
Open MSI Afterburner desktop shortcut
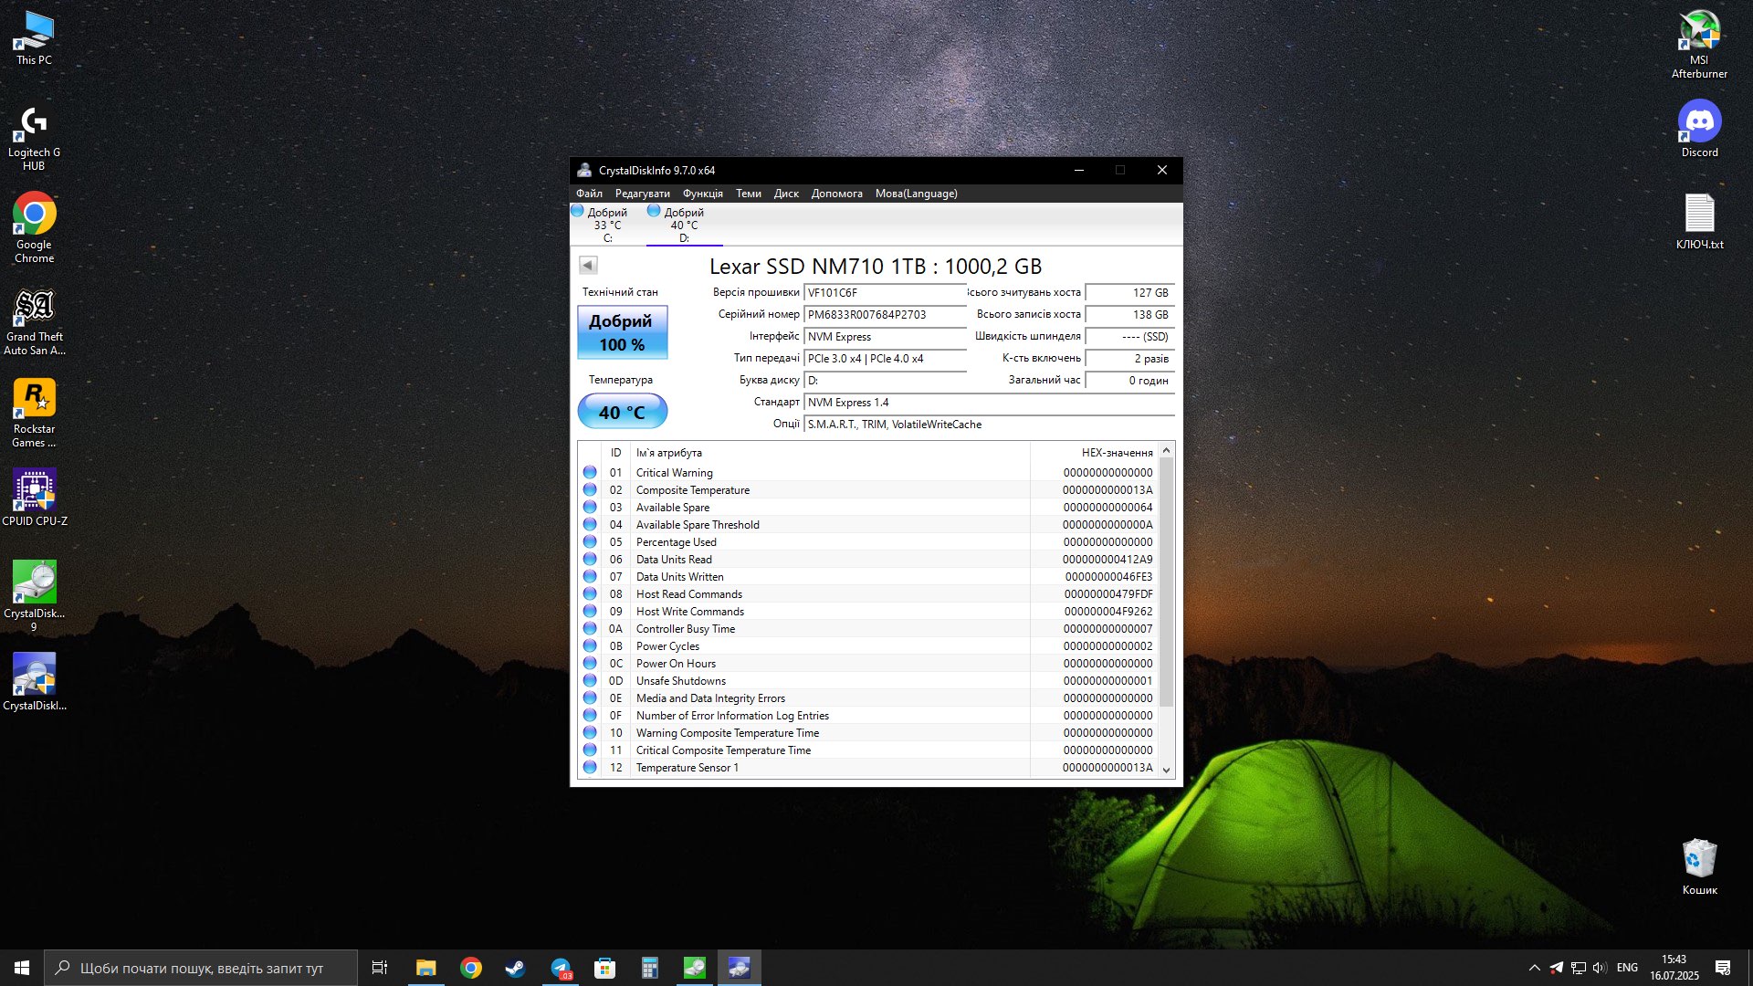(1699, 44)
